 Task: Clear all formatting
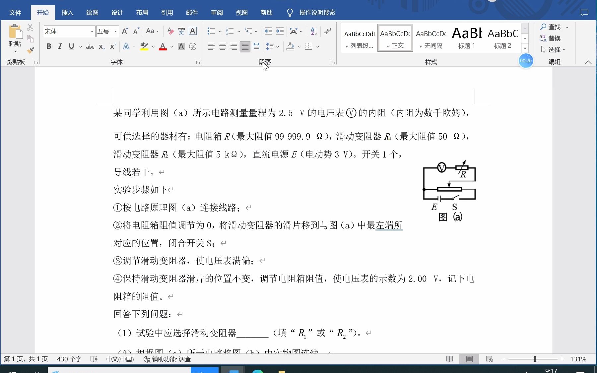click(170, 31)
